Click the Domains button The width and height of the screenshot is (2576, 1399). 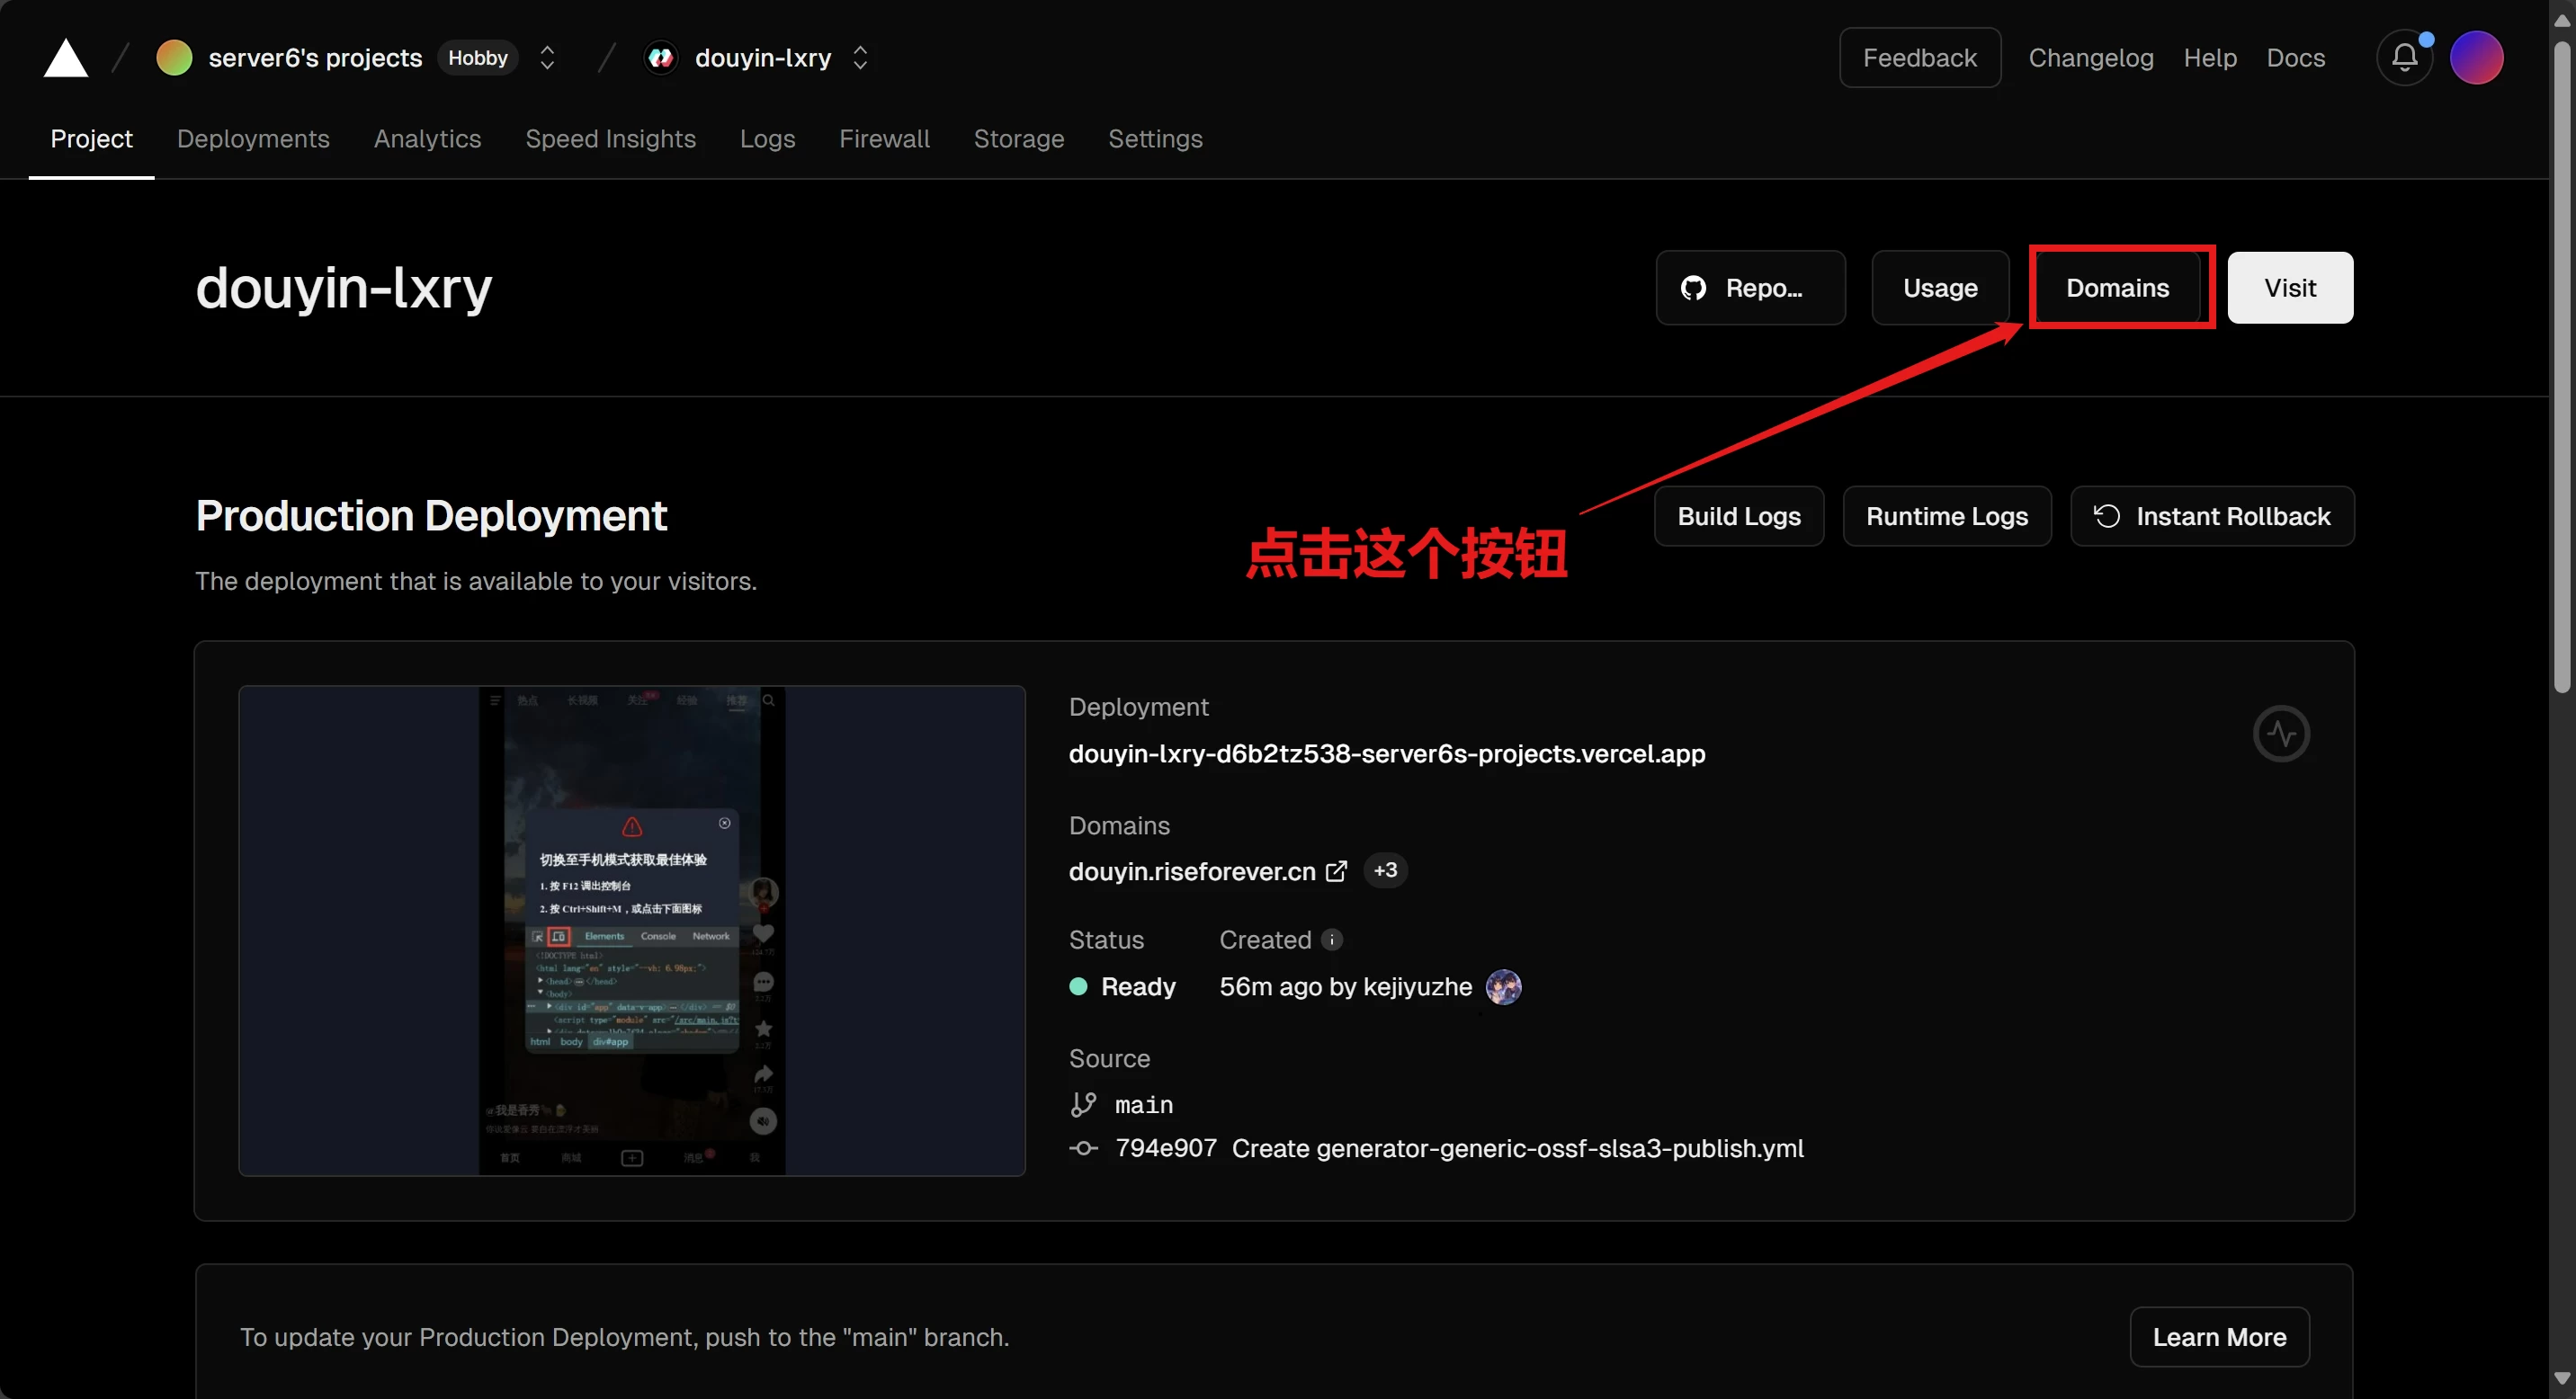[2117, 288]
